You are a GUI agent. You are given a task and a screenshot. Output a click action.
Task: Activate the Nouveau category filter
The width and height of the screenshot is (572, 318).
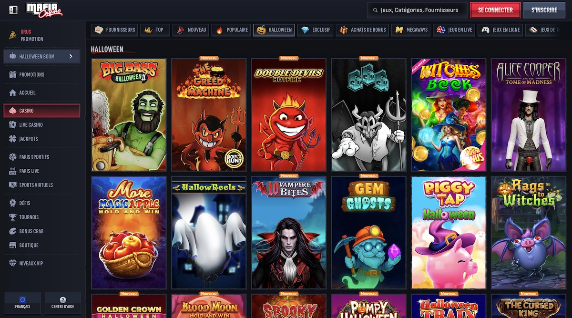click(192, 30)
